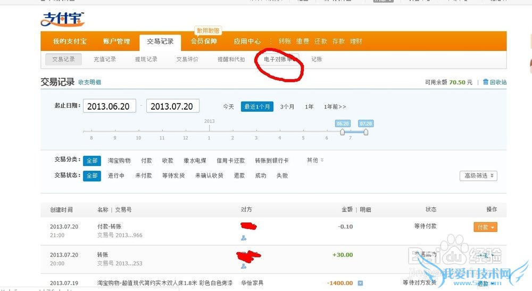Select the 全部 option for 交易分类
This screenshot has width=532, height=291.
point(92,160)
